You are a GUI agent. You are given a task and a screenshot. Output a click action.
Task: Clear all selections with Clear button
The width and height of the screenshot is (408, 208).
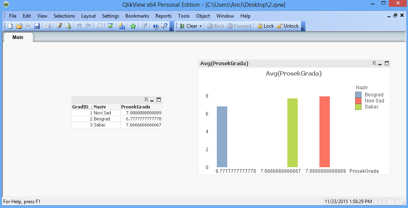coord(189,26)
